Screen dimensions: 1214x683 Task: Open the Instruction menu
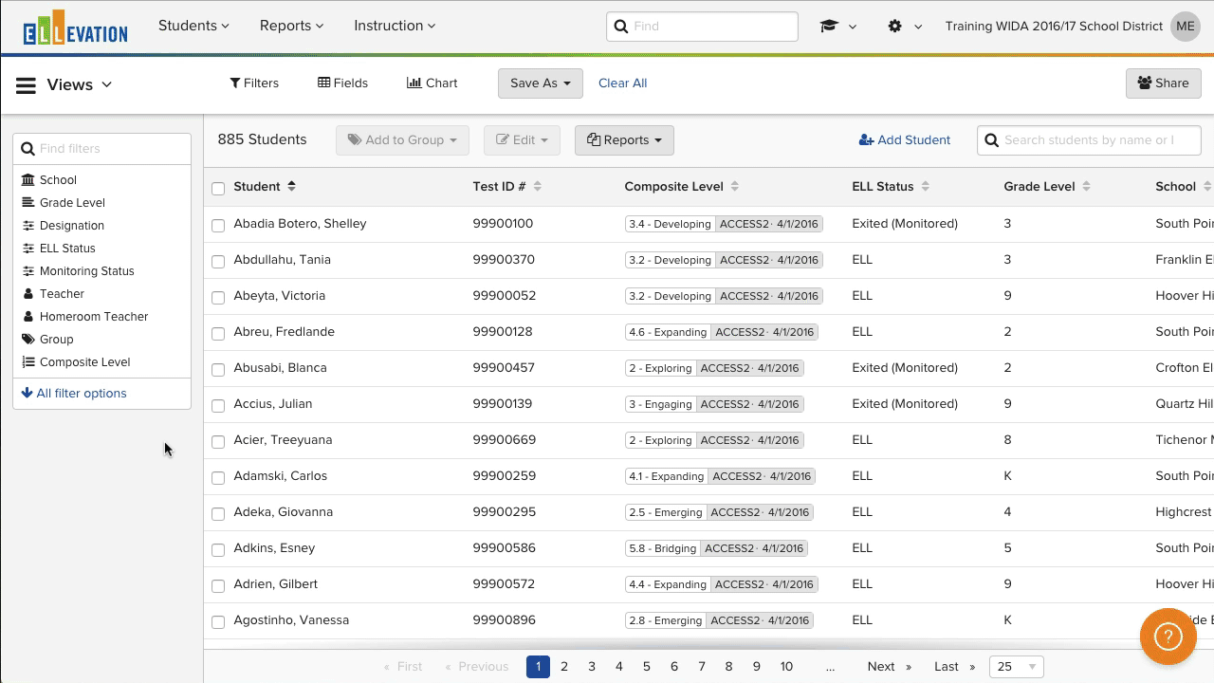point(395,27)
